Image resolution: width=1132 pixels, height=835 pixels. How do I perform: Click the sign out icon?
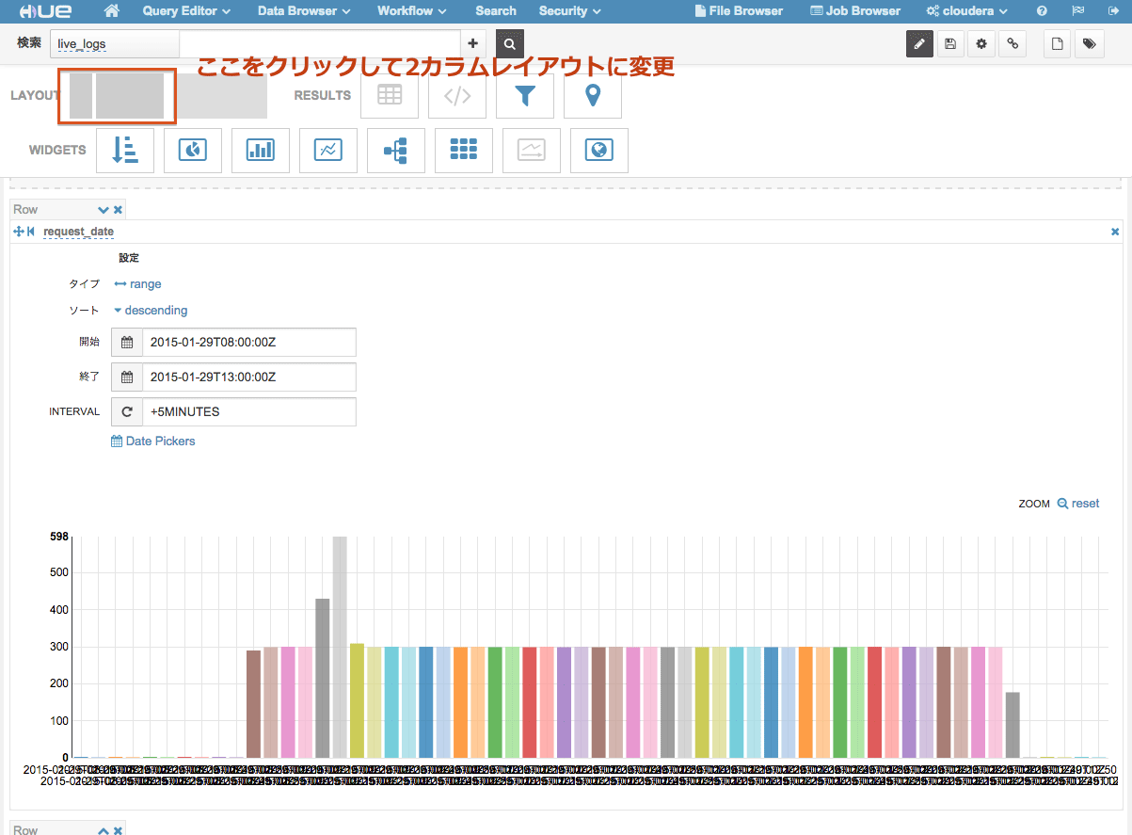(1112, 11)
